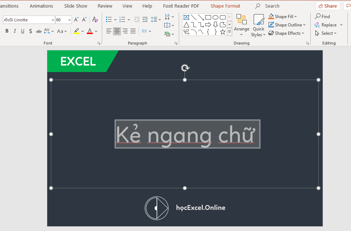Click the Arrange icon in the Drawing group

(x=242, y=22)
